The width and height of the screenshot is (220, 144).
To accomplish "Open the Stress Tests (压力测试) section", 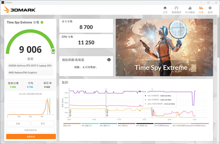I will point(189,10).
